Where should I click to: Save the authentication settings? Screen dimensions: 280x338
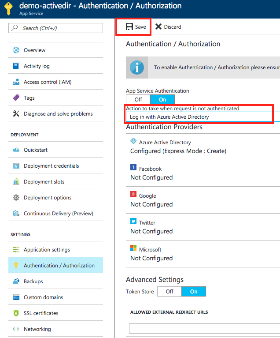point(136,27)
